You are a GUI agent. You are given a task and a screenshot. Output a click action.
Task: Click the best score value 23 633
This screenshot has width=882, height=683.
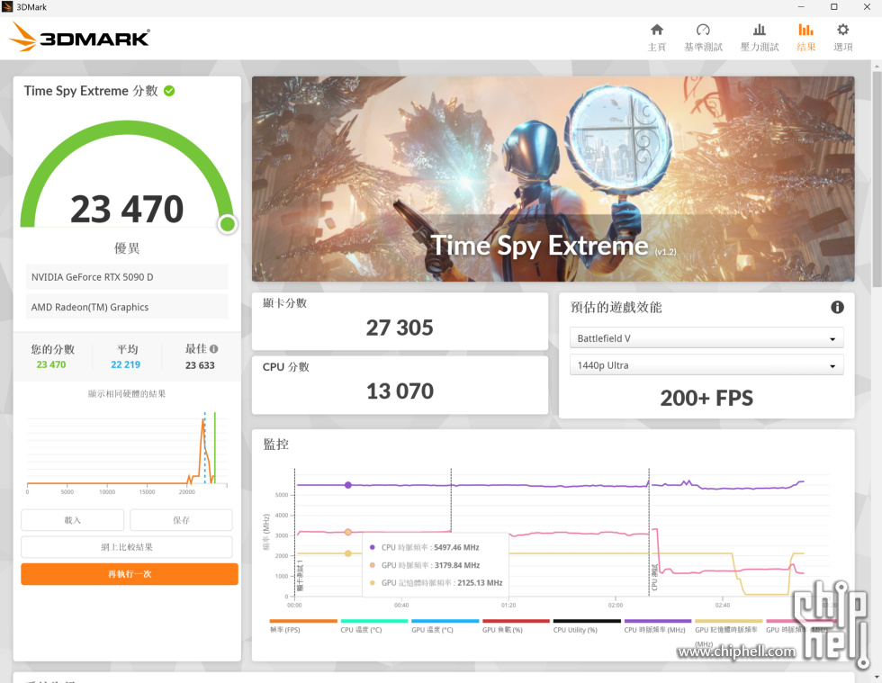click(200, 365)
